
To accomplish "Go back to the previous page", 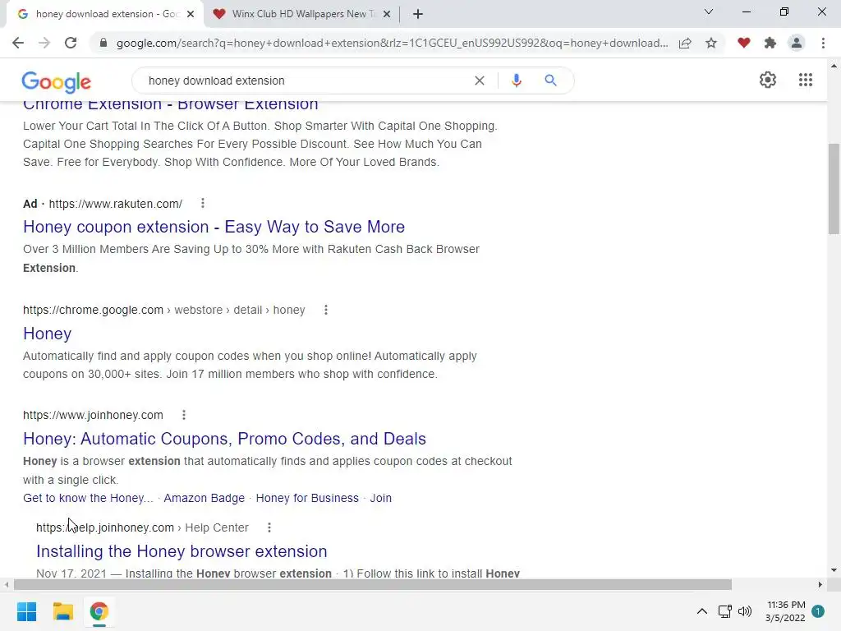I will click(x=18, y=43).
